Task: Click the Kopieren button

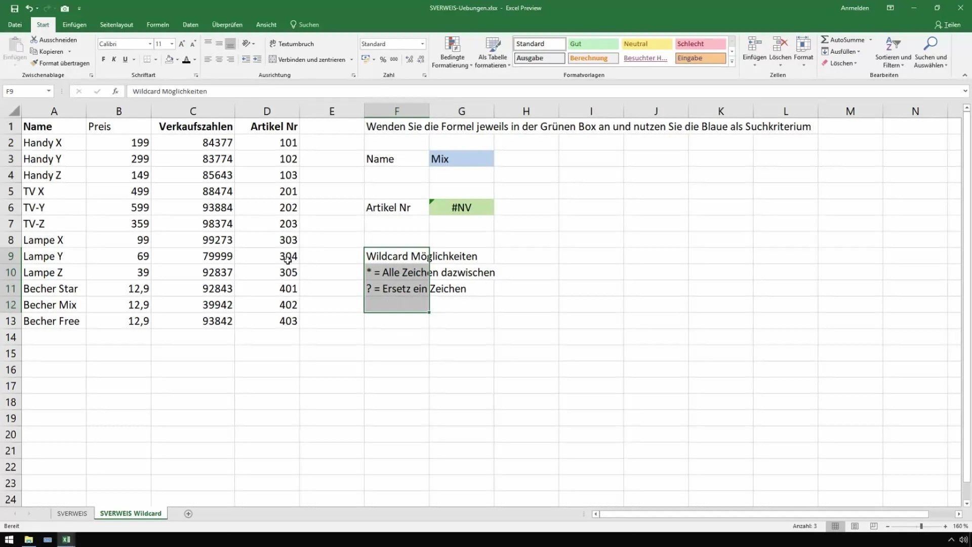Action: [47, 51]
